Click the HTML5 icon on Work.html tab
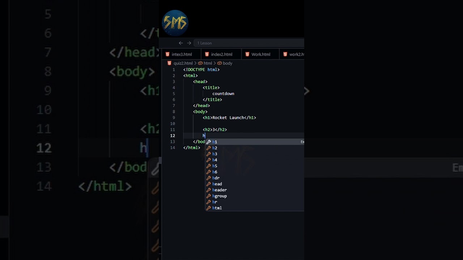The image size is (463, 260). [x=247, y=54]
